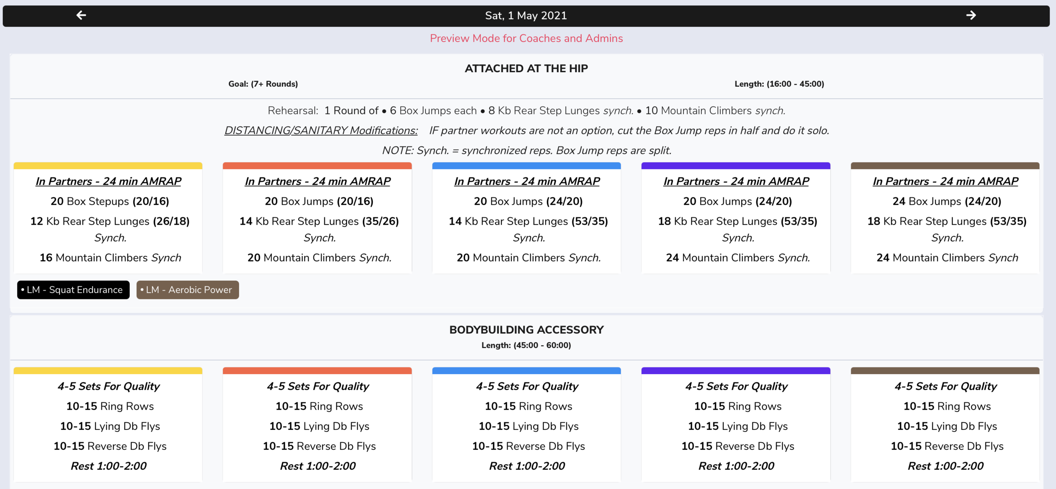Image resolution: width=1056 pixels, height=489 pixels.
Task: Click purple bar of Bodybuilding Accessory card
Action: click(x=735, y=371)
